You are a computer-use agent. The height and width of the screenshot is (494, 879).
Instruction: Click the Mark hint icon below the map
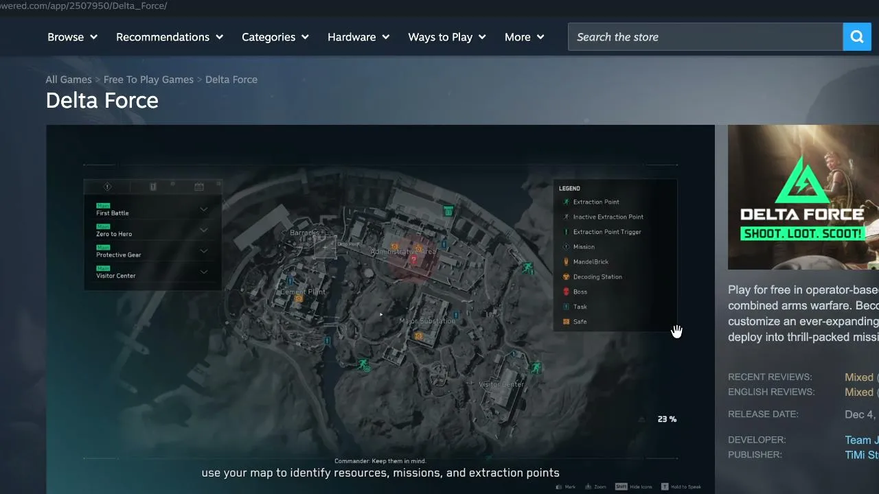(x=558, y=486)
